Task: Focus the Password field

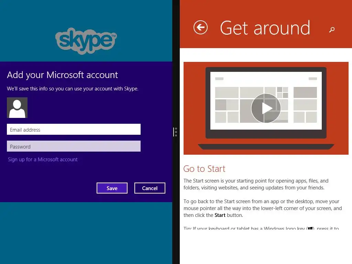Action: pos(74,146)
